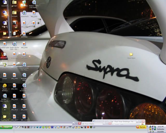This screenshot has width=166, height=133.
Task: Select the Incubus media file icon
Action: tap(4, 96)
